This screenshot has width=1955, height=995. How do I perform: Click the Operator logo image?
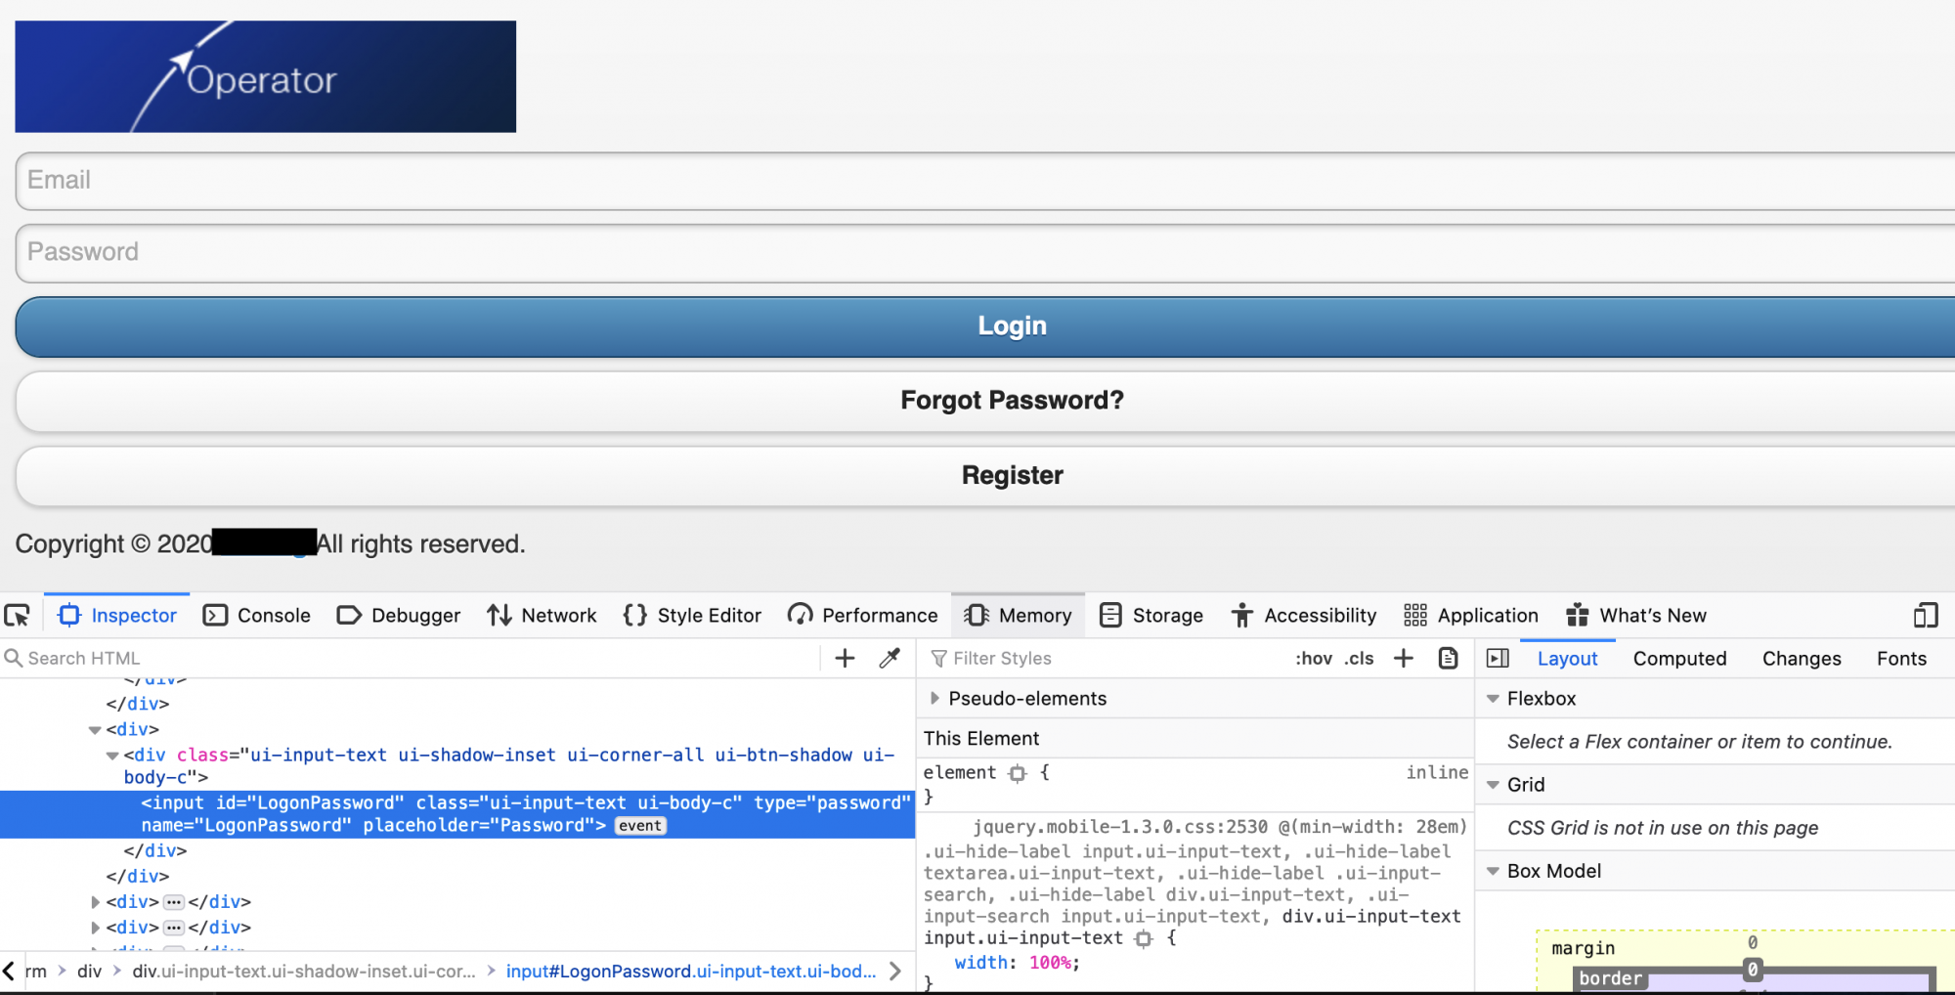click(265, 76)
